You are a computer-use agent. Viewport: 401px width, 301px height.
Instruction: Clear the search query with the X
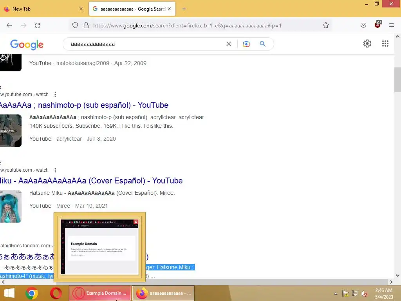(x=229, y=44)
